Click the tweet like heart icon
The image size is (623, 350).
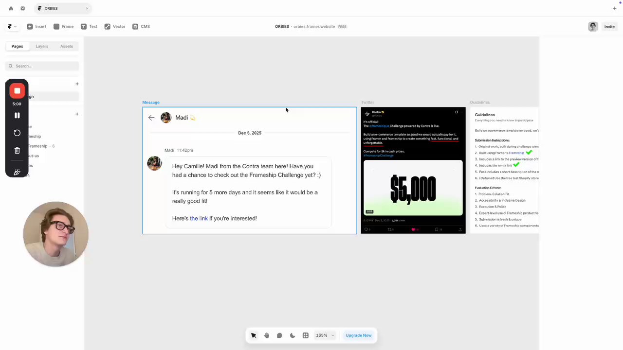tap(414, 229)
